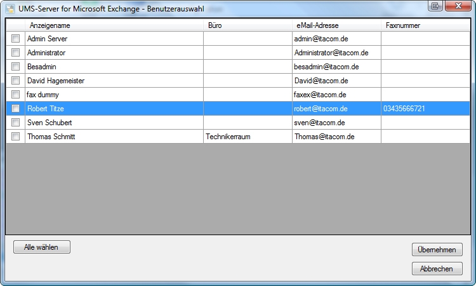Tick the Administrator row checkbox
The height and width of the screenshot is (286, 476).
(15, 53)
